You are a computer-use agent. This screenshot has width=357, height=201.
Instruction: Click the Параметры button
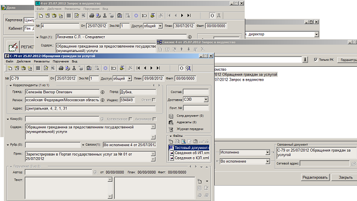coord(348,60)
